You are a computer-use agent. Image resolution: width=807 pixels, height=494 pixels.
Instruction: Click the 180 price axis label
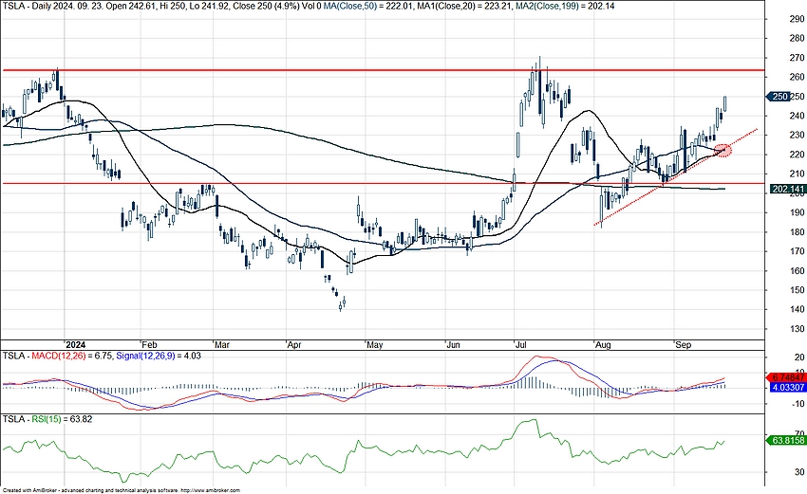coord(797,232)
